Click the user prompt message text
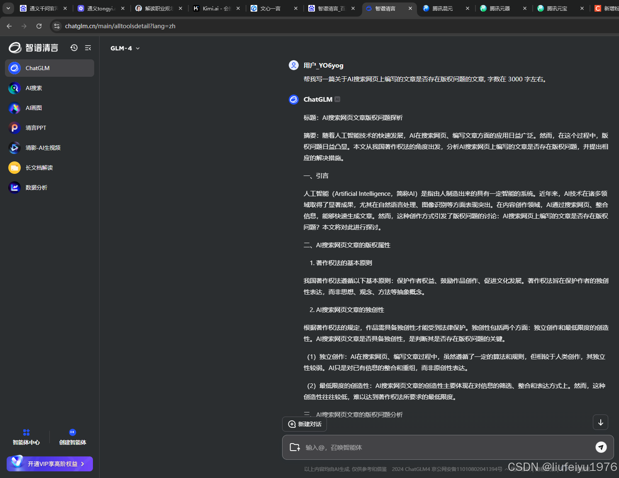Viewport: 619px width, 478px height. (426, 79)
